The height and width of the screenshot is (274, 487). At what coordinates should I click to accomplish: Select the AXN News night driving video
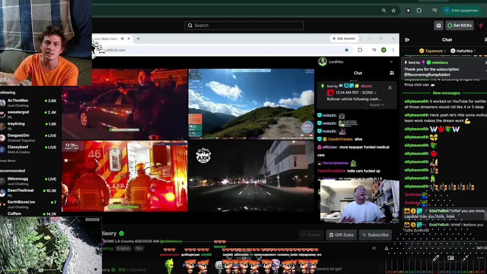coord(251,176)
